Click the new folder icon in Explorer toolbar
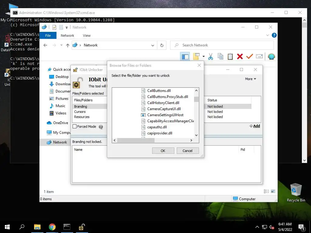311x233 pixels. [196, 56]
